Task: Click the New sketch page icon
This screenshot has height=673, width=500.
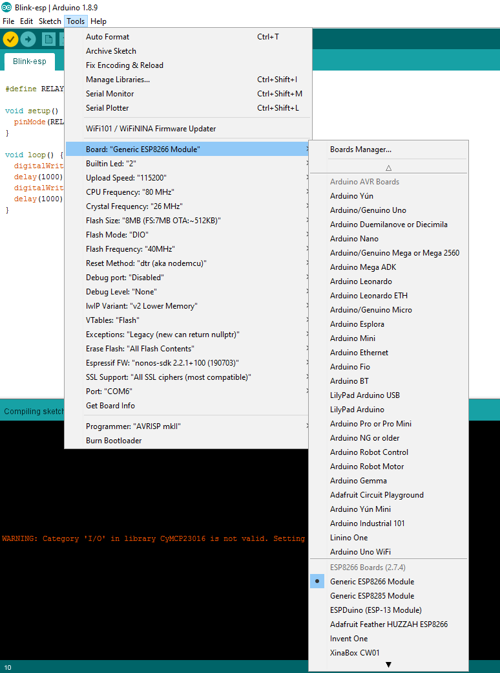Action: 48,39
